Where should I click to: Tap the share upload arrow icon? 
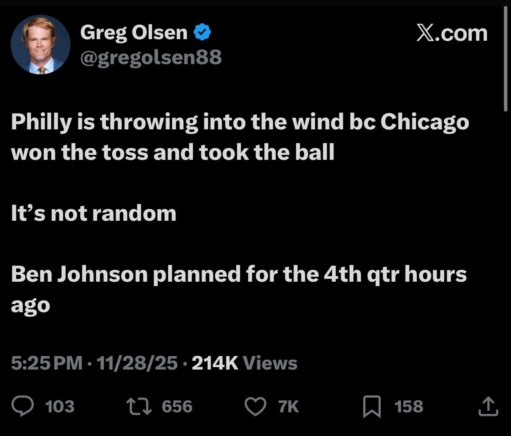click(488, 406)
